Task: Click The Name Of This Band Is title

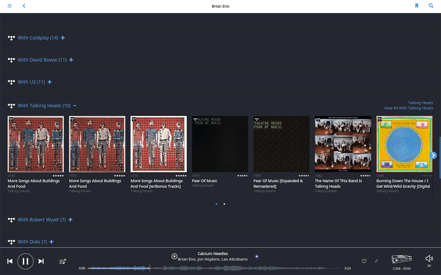Action: [x=338, y=183]
